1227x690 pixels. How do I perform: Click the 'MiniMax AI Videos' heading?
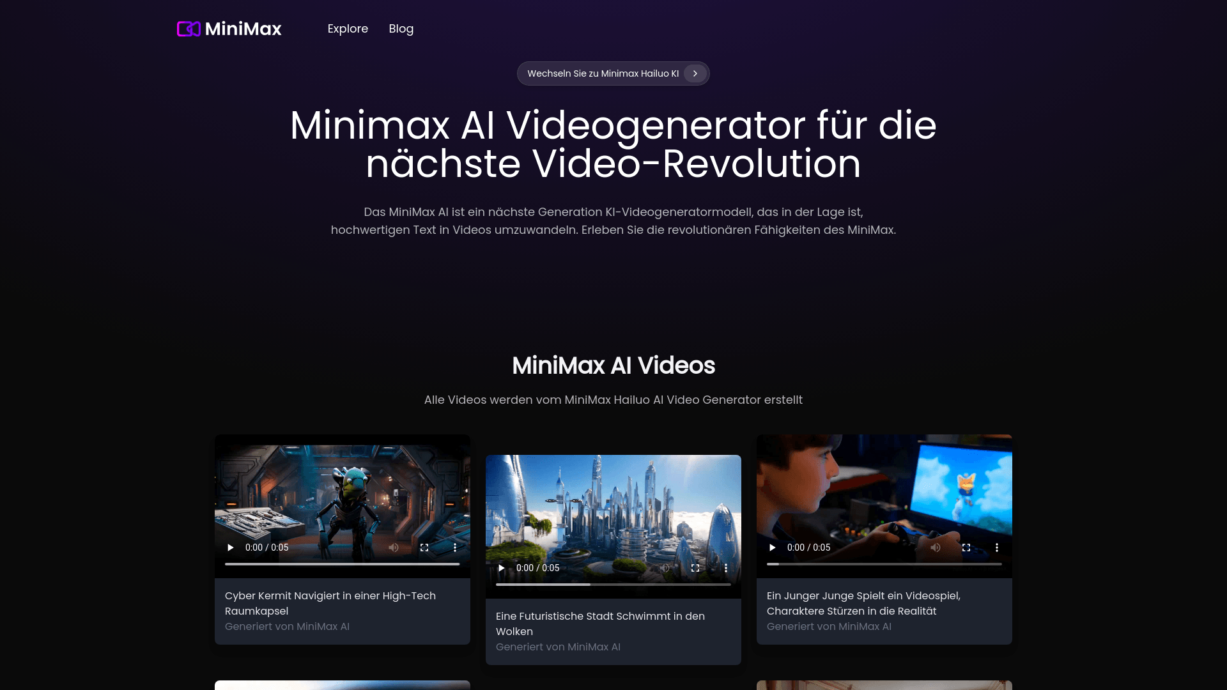[x=613, y=365]
